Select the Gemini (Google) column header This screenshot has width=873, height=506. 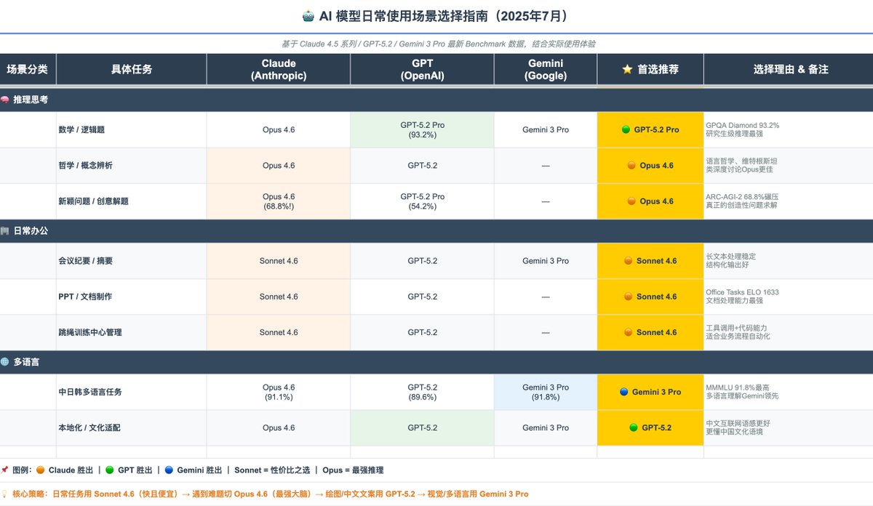pos(546,69)
